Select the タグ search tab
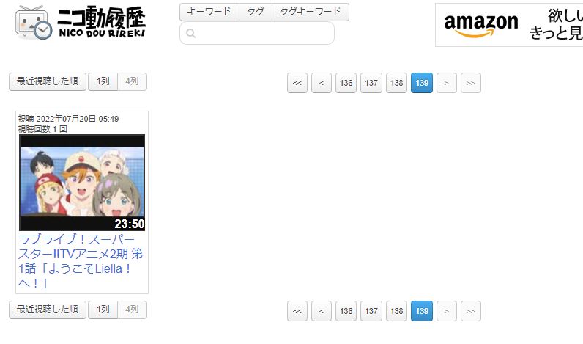The height and width of the screenshot is (344, 583). pyautogui.click(x=256, y=12)
